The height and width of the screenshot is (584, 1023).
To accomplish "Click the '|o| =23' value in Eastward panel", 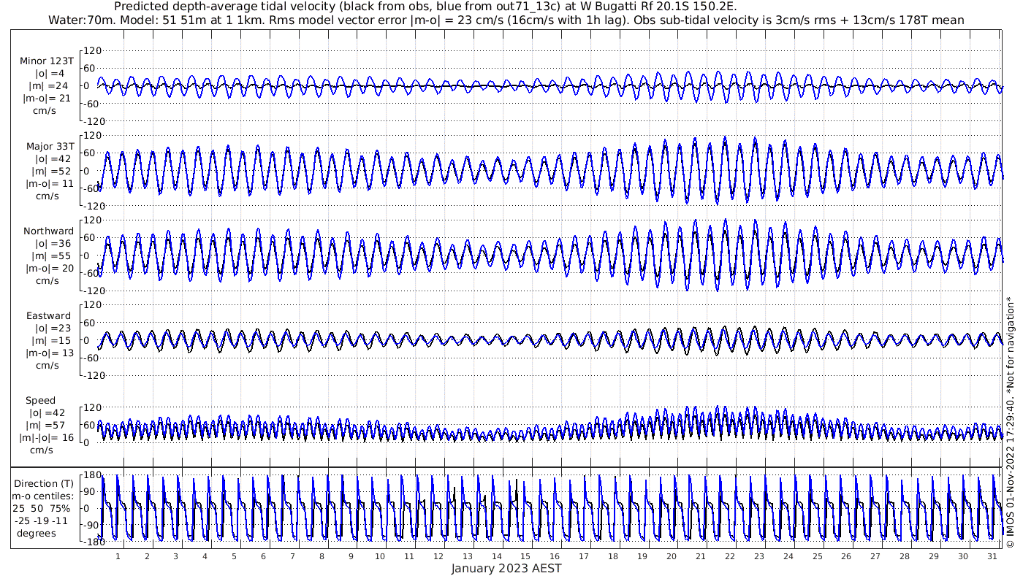I will [x=50, y=328].
